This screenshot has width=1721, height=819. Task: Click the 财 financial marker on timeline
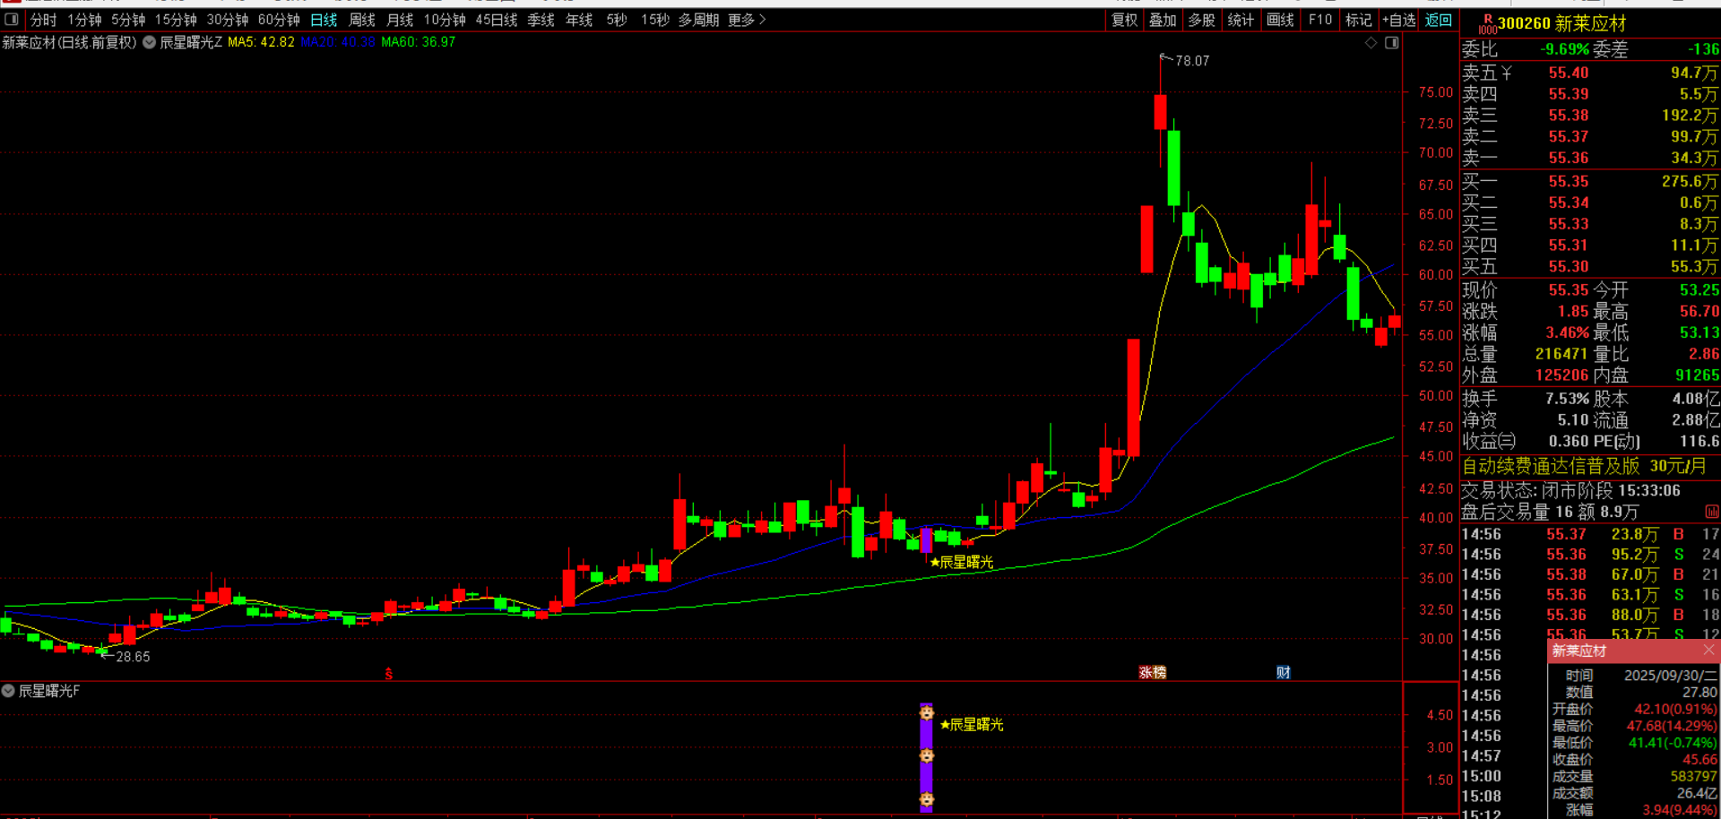point(1284,672)
